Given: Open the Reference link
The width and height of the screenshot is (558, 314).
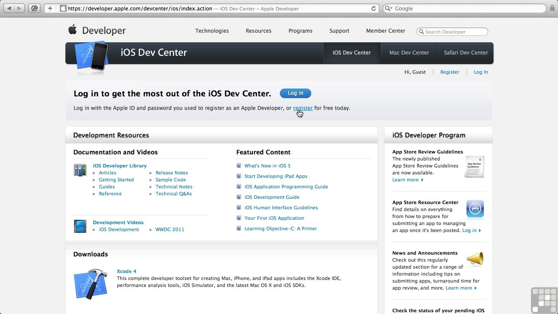Looking at the screenshot, I should pos(110,194).
